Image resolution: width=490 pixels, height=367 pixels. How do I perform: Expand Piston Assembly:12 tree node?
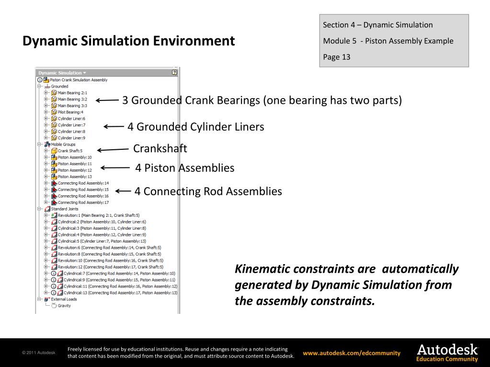46,170
